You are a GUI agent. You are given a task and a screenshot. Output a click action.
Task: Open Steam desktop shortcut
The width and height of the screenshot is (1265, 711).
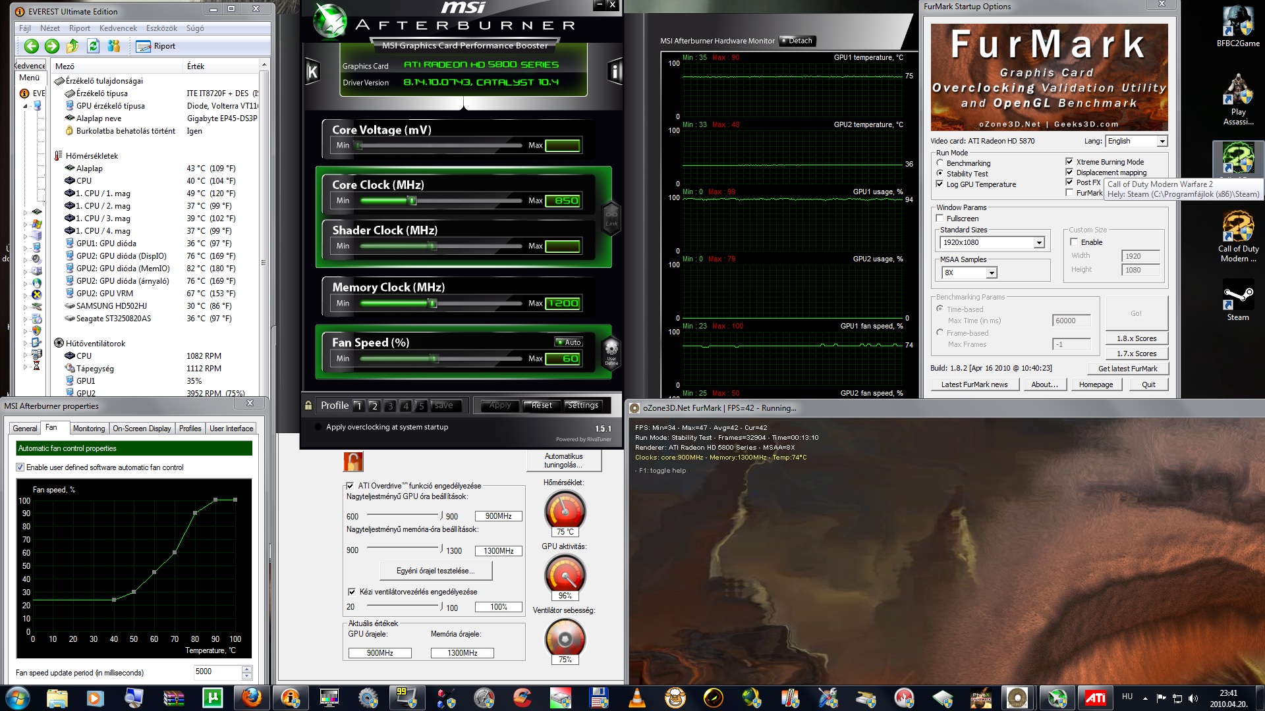pyautogui.click(x=1238, y=300)
